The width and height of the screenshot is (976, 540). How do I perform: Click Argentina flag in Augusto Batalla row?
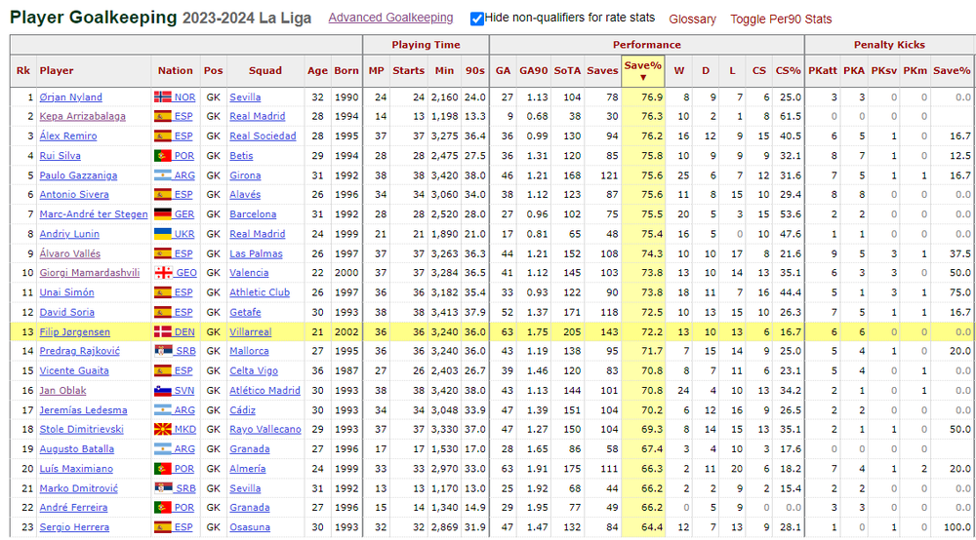point(162,449)
